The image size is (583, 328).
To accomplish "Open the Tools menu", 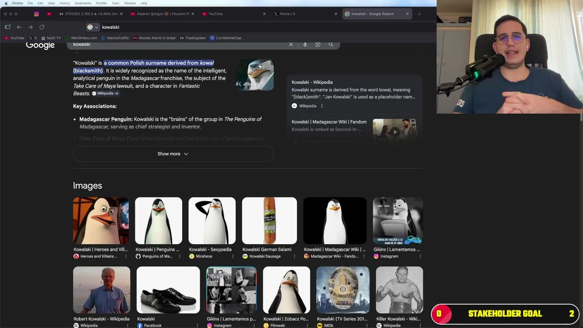I will pyautogui.click(x=115, y=3).
